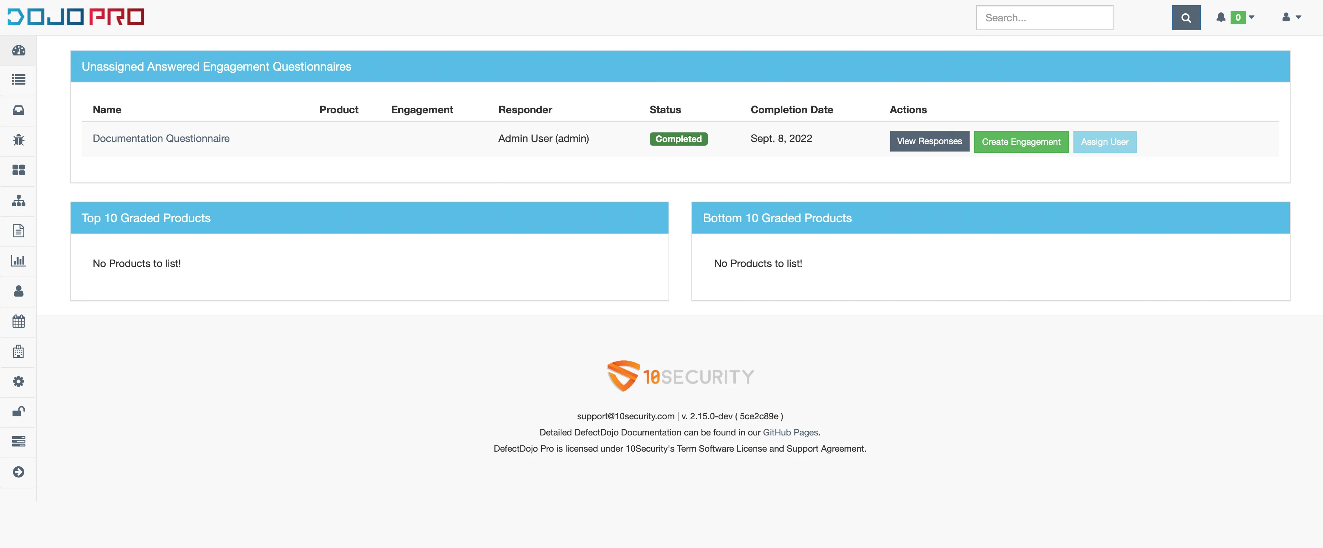Click the calendar icon in sidebar
The image size is (1323, 548).
[x=18, y=321]
